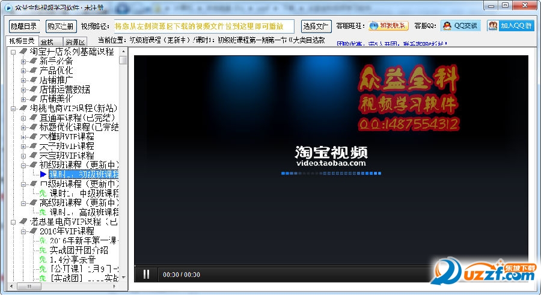The height and width of the screenshot is (295, 541).
Task: Expand the 新手必备 node
Action: click(x=23, y=61)
